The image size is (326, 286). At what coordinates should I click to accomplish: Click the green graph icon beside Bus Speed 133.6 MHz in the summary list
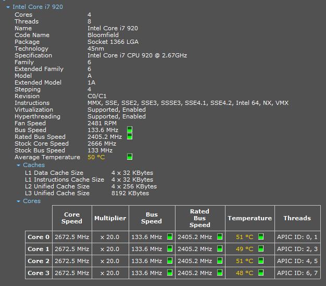click(x=130, y=130)
